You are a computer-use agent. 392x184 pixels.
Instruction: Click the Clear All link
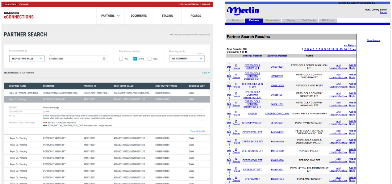point(206,73)
